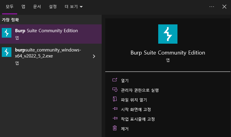Click the open file location icon
The width and height of the screenshot is (231, 137).
pos(115,99)
